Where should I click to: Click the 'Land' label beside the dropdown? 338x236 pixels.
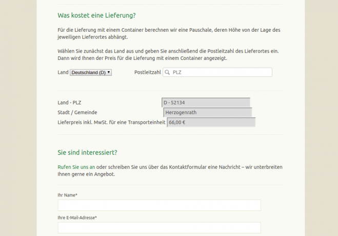pyautogui.click(x=63, y=73)
